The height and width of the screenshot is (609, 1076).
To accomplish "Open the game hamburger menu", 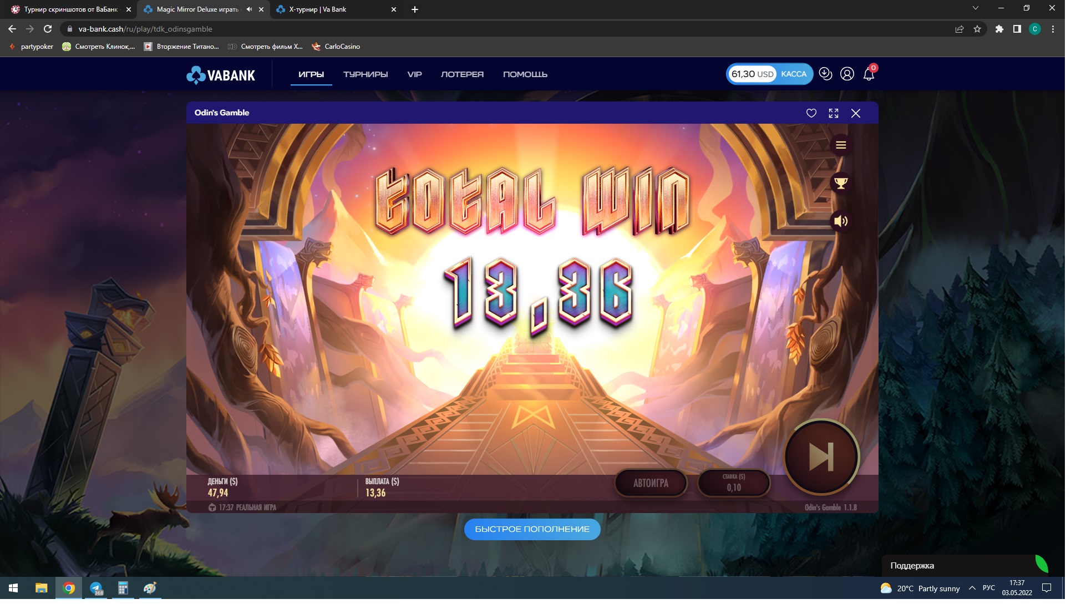I will tap(841, 145).
